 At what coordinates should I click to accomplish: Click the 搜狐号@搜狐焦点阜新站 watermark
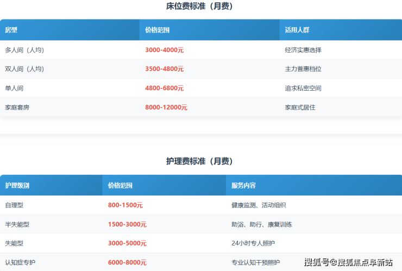click(348, 262)
